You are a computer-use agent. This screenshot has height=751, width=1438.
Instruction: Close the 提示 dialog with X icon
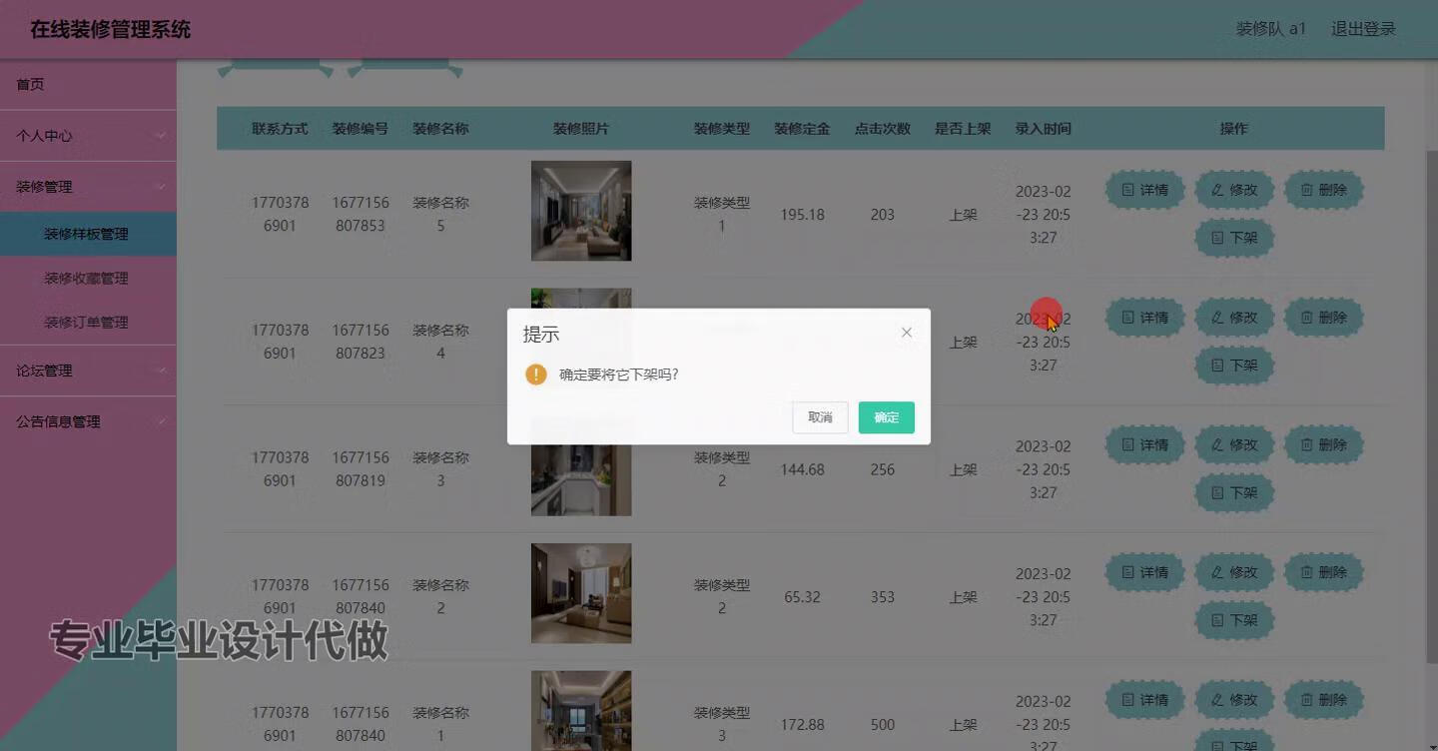click(907, 333)
